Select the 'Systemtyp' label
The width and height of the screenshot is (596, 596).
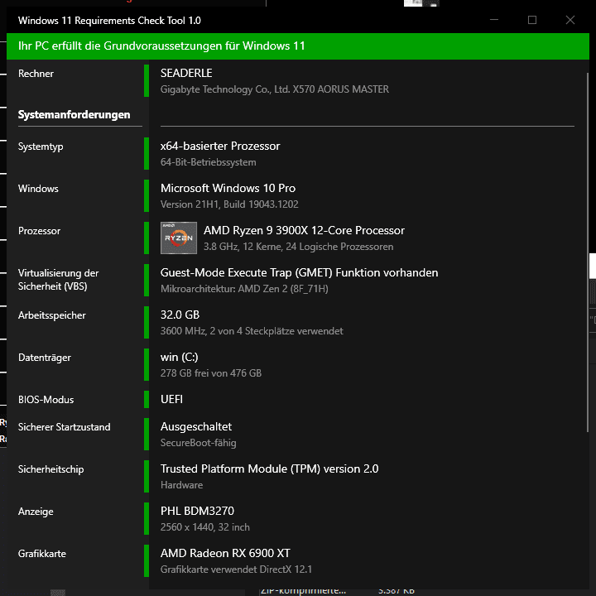tap(41, 147)
